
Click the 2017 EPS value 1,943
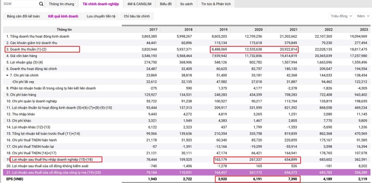pyautogui.click(x=152, y=179)
